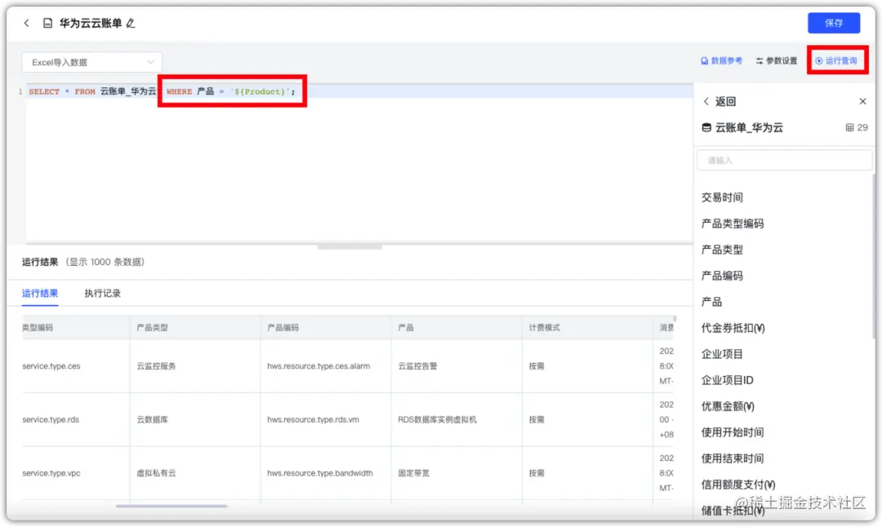Click the table column count icon showing 29
This screenshot has height=527, width=882.
click(849, 127)
